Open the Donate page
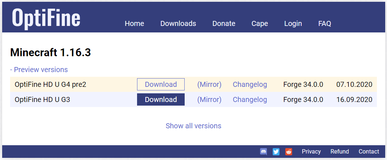387x160 pixels. pyautogui.click(x=224, y=23)
